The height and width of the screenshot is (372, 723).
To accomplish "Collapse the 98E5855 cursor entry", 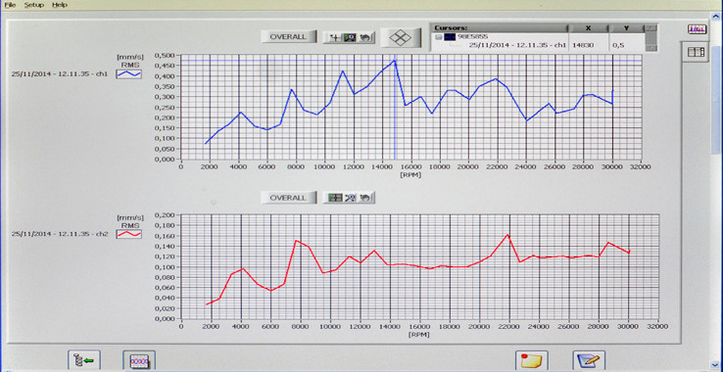I will click(x=439, y=37).
